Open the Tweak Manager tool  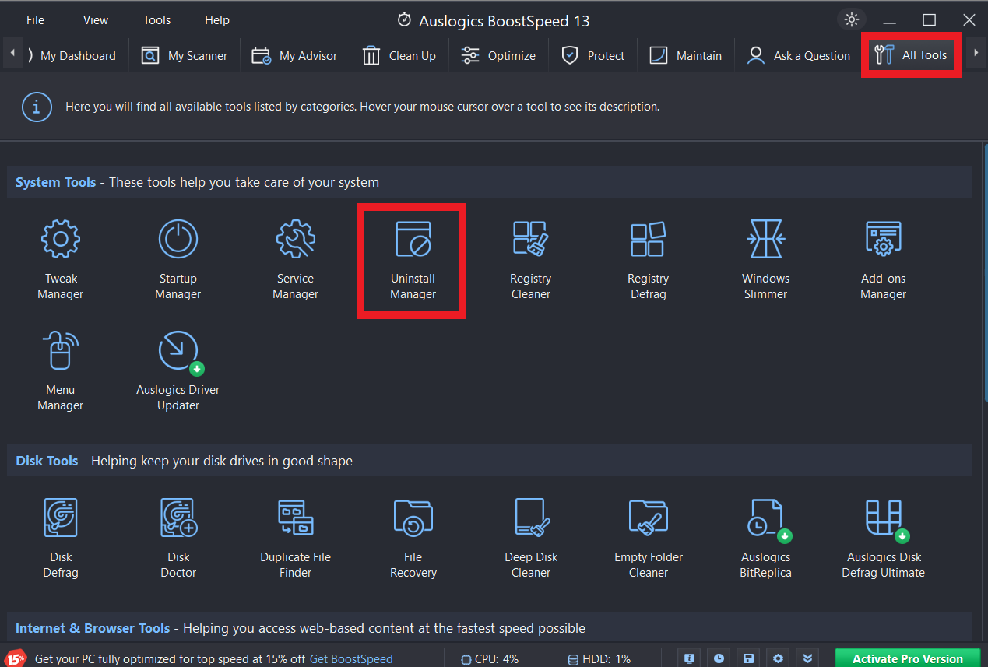coord(60,259)
